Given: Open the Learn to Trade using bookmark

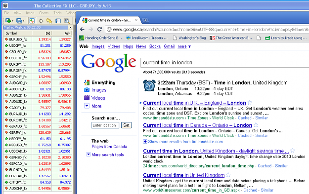Looking at the screenshot, I should tap(286, 38).
